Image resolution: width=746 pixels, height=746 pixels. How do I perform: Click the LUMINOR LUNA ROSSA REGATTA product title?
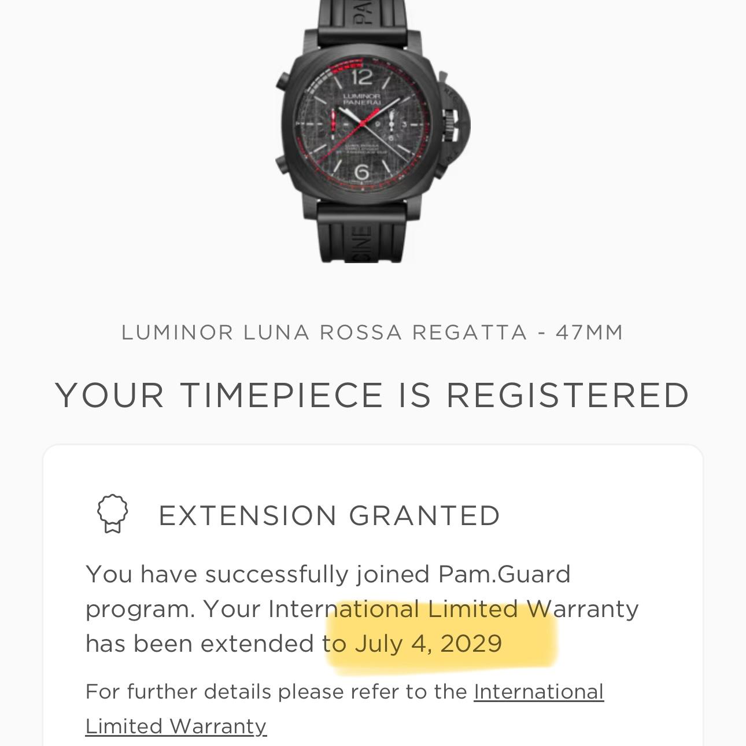372,331
